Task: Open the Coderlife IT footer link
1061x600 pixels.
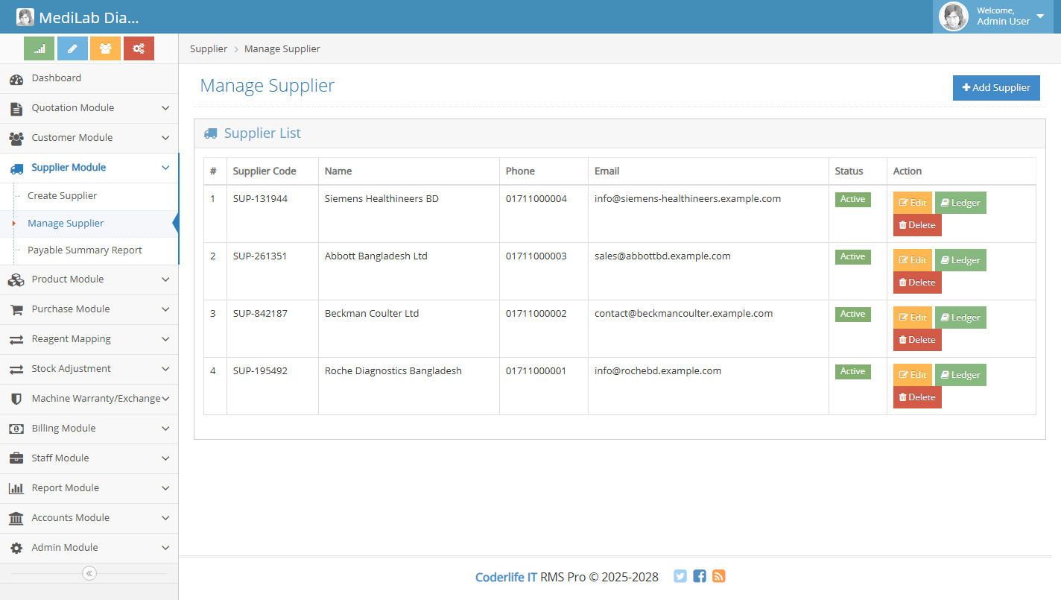Action: click(x=506, y=577)
